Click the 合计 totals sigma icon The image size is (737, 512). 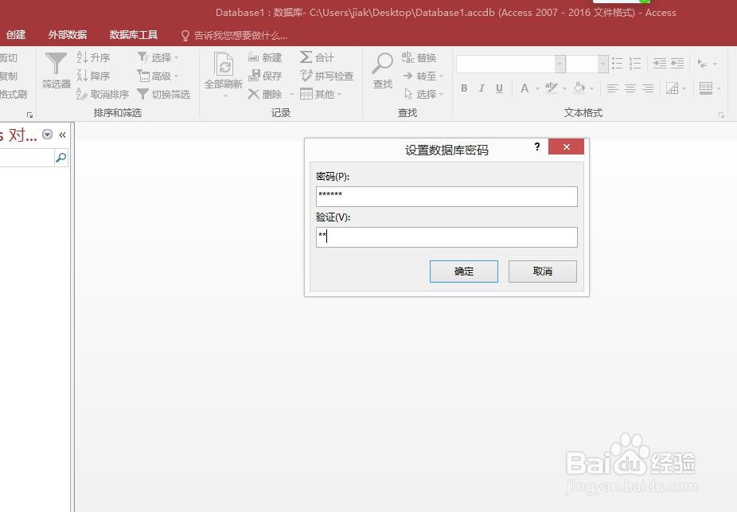pyautogui.click(x=306, y=57)
